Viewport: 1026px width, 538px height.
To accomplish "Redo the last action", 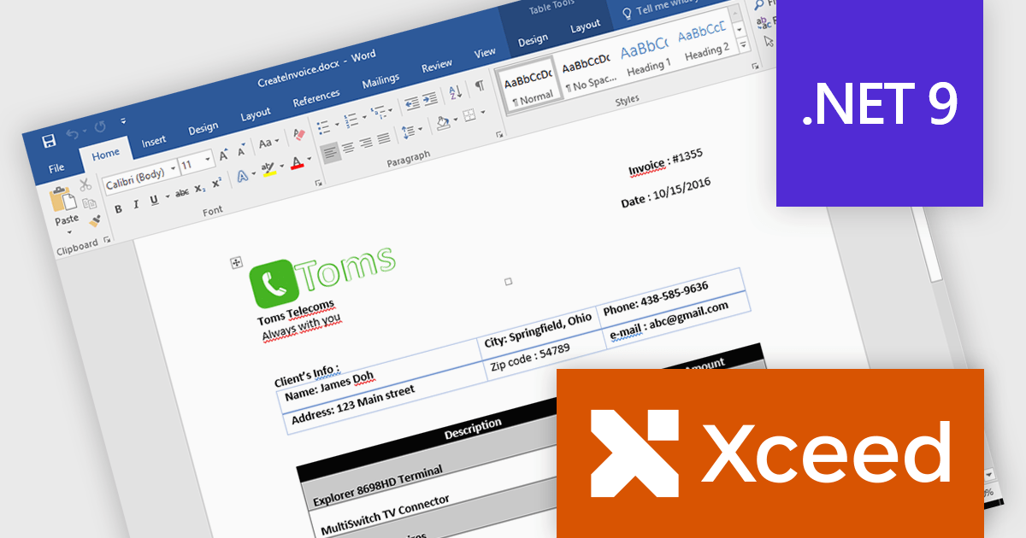I will [x=100, y=127].
